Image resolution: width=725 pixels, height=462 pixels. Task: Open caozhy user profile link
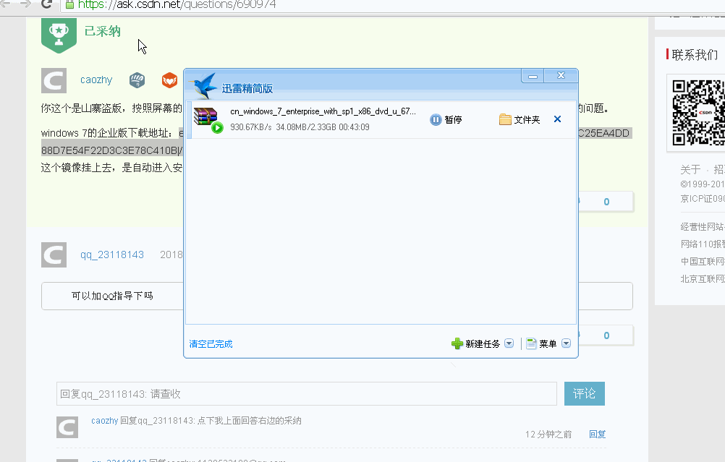(96, 80)
